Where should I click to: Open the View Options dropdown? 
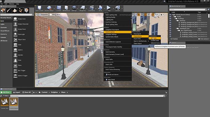[x=204, y=39]
